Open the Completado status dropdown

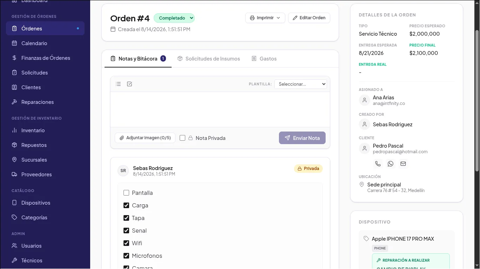(174, 18)
